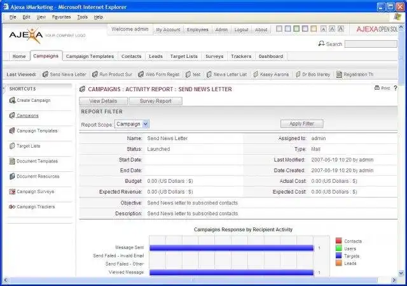This screenshot has width=407, height=286.
Task: Open Admin link
Action: pyautogui.click(x=221, y=30)
